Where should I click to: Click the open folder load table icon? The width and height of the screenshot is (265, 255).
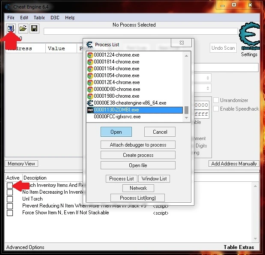23,28
